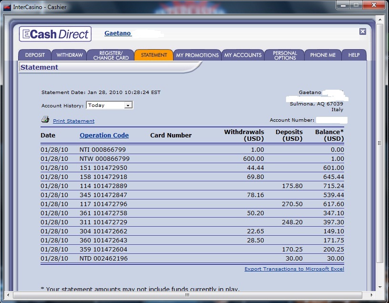This screenshot has width=389, height=303.
Task: Open the Register/Change Card tab
Action: click(x=111, y=55)
